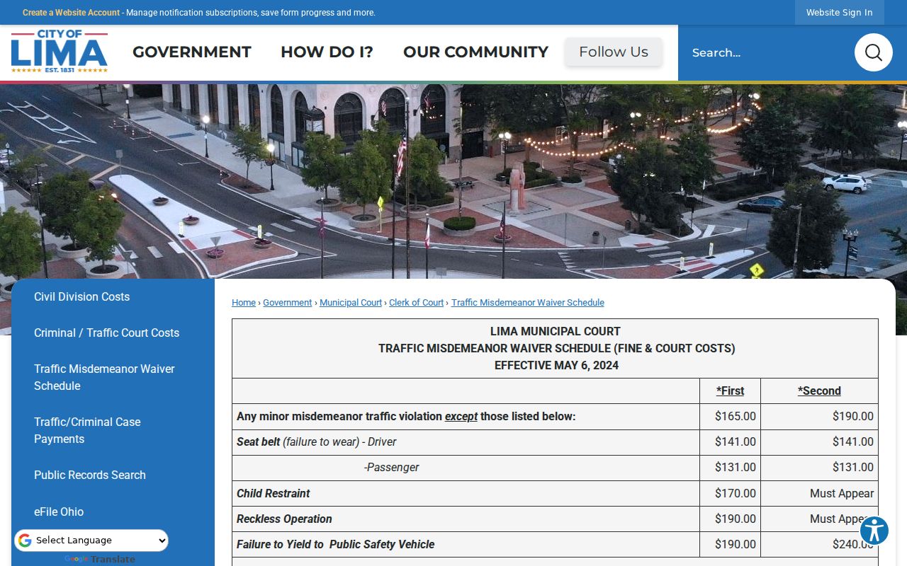Go to Home breadcrumb

244,303
